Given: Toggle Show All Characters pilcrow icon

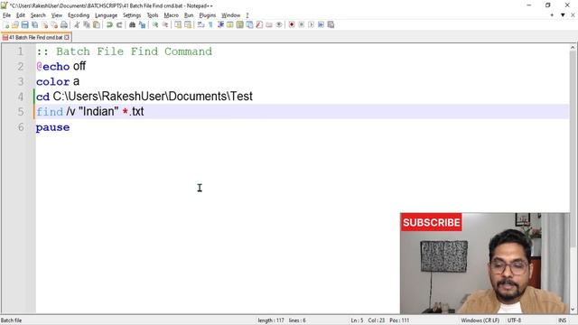Looking at the screenshot, I should click(x=210, y=24).
